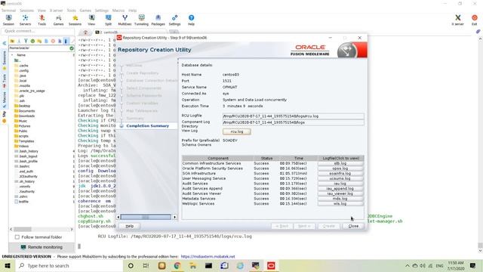This screenshot has width=483, height=272.
Task: Open the mds.log logfile button
Action: [340, 199]
